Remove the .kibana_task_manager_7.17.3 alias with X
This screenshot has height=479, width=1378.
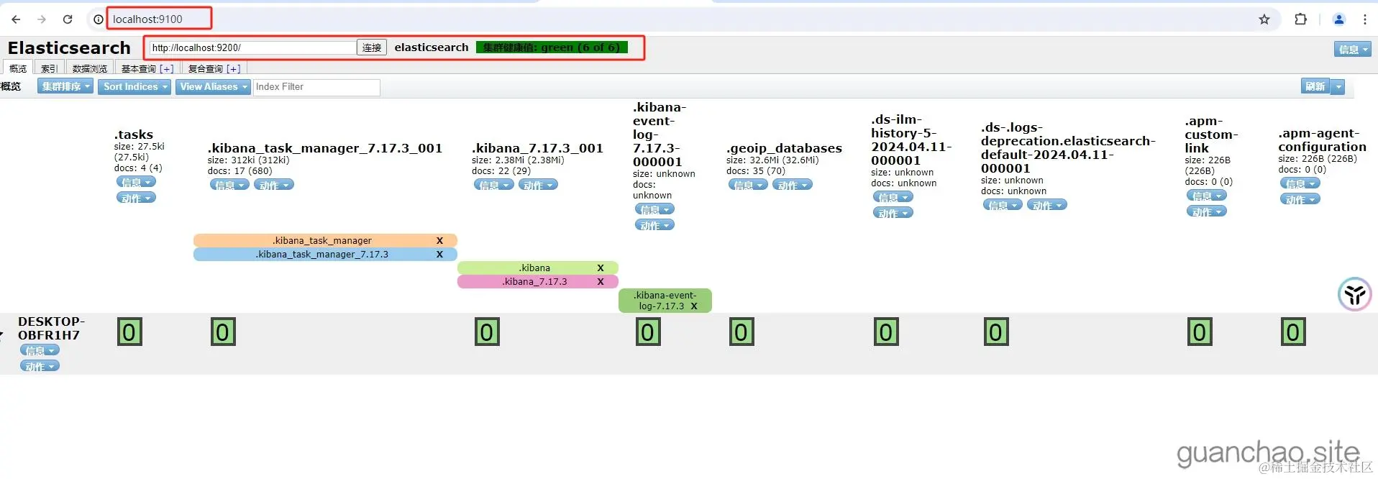click(x=439, y=254)
